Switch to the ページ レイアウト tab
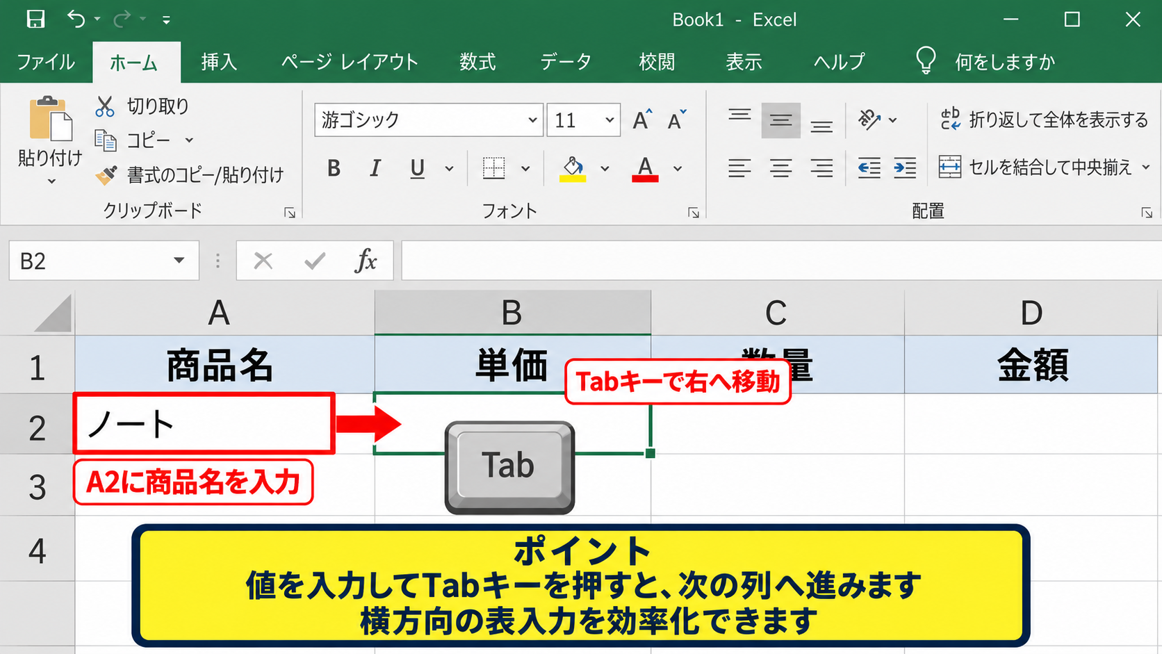Viewport: 1162px width, 654px height. (x=350, y=62)
